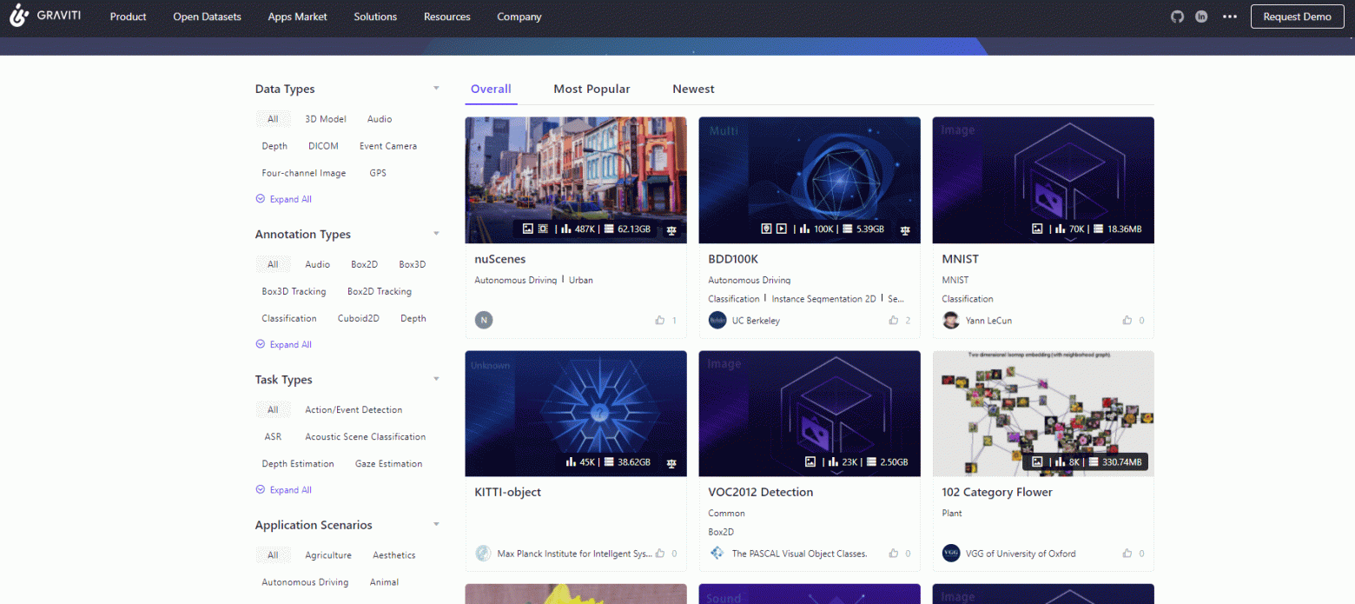Click the badge icon on BDD100K thumbnail
The height and width of the screenshot is (604, 1355).
(x=905, y=229)
